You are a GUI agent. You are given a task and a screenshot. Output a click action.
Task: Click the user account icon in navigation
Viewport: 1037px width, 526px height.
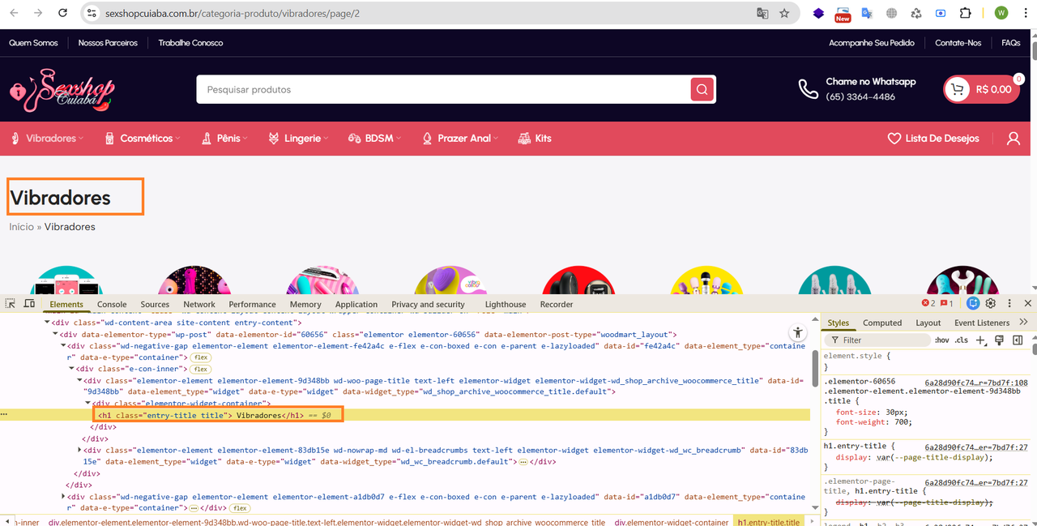pos(1014,139)
